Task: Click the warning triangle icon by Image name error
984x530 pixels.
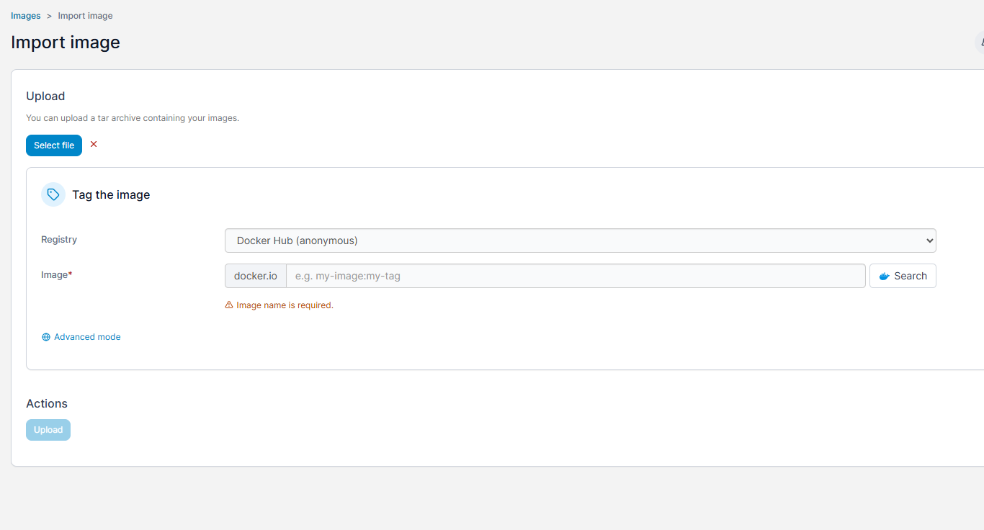Action: (x=229, y=305)
